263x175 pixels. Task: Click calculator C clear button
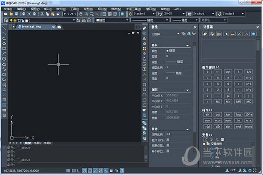pyautogui.click(x=208, y=72)
